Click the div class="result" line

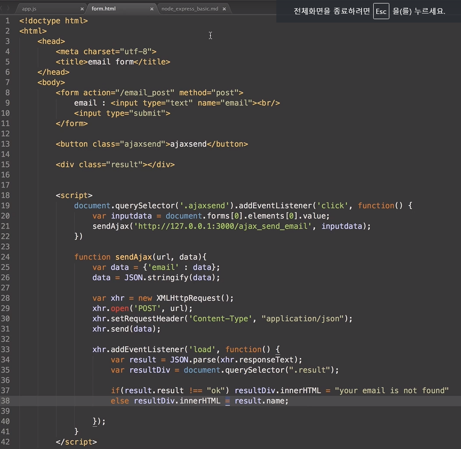pos(115,165)
